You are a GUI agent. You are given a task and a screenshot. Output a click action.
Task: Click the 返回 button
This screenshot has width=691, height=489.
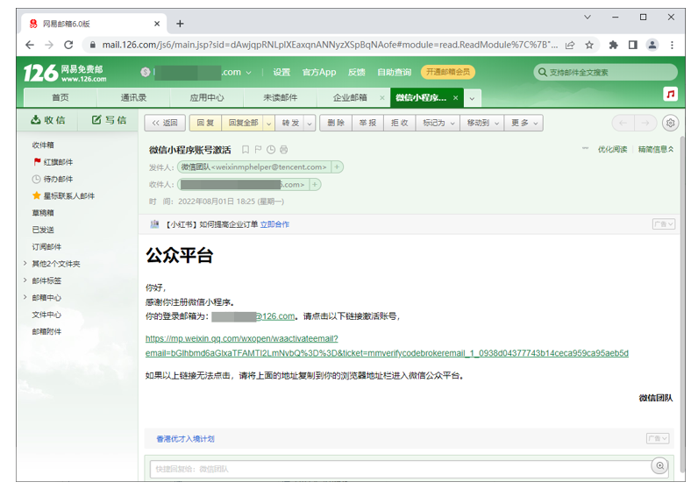165,123
